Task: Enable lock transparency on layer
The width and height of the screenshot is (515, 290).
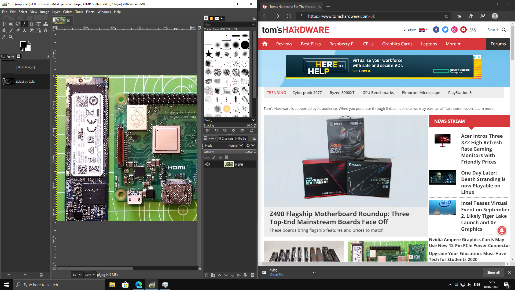Action: click(226, 157)
